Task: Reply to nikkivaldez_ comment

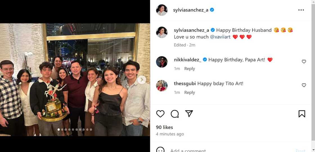Action: point(190,69)
